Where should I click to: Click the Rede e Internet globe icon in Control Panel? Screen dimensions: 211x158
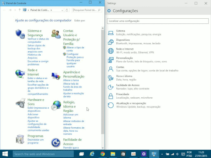20,74
